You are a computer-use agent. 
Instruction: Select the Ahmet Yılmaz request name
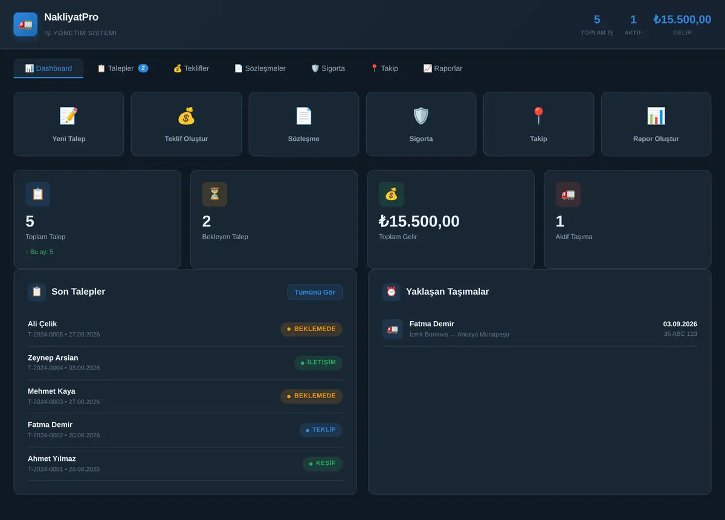point(52,458)
